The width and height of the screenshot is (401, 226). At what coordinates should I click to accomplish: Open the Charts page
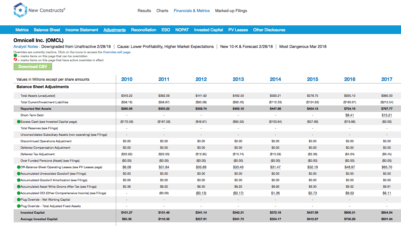tap(162, 11)
